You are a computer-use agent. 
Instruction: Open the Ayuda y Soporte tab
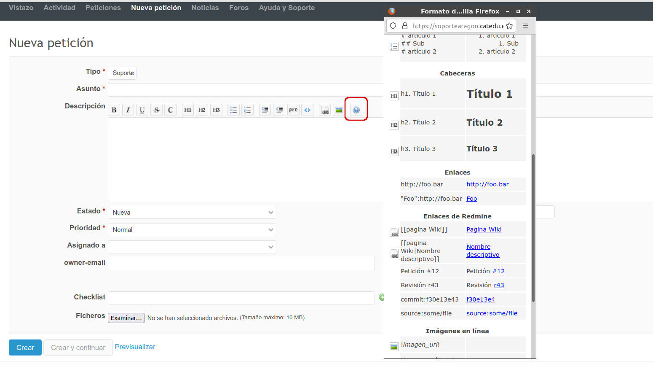tap(287, 8)
